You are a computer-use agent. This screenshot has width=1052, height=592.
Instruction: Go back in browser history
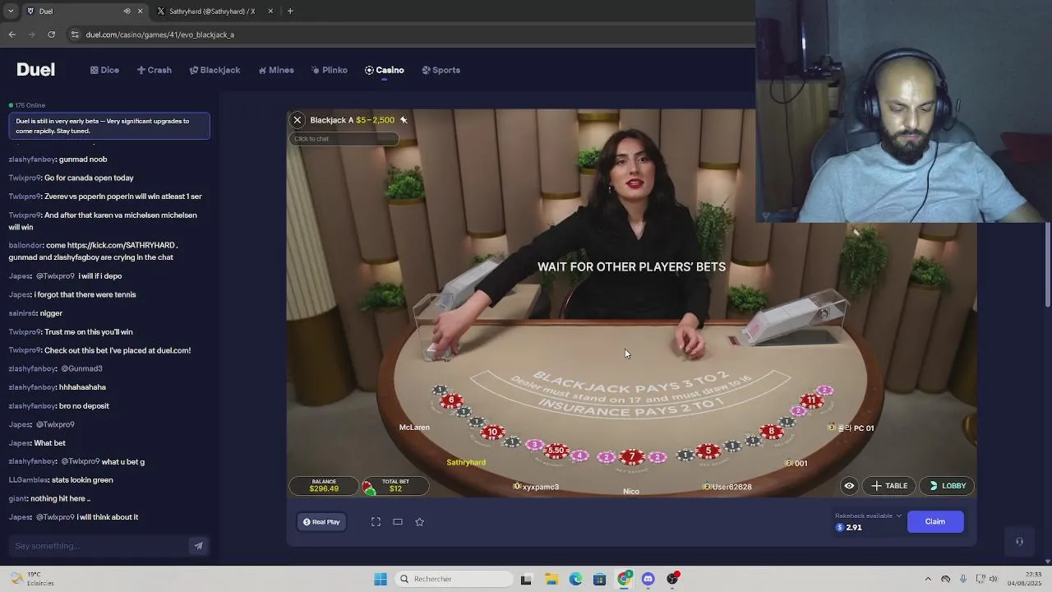pyautogui.click(x=12, y=35)
